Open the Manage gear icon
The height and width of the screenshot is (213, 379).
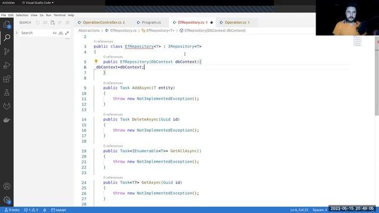pos(7,200)
